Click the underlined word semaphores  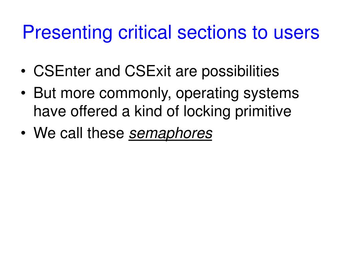(170, 133)
